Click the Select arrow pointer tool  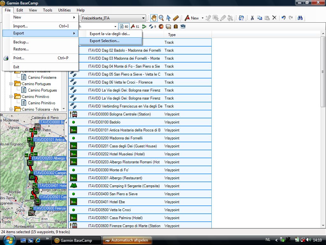(x=169, y=18)
